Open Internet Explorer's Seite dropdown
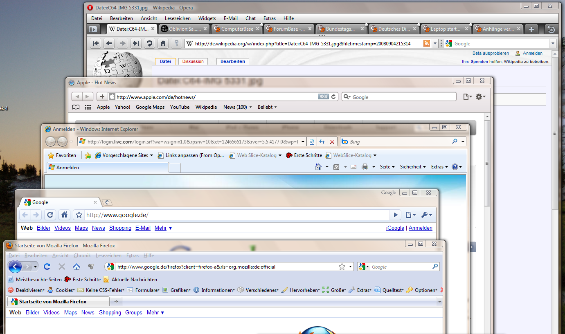The height and width of the screenshot is (334, 565). 387,167
